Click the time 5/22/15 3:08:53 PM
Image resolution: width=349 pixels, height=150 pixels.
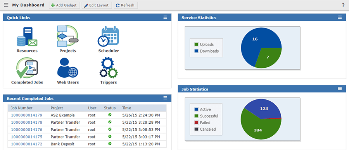(x=141, y=130)
